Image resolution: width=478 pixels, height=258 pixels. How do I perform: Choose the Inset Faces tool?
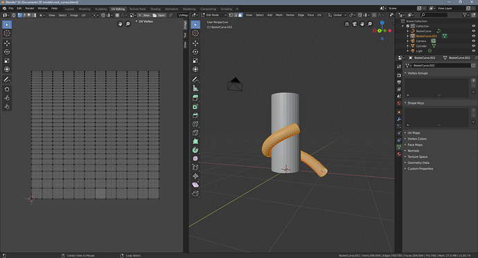point(195,107)
